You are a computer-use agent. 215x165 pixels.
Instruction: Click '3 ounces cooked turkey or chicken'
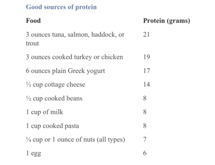74,57
